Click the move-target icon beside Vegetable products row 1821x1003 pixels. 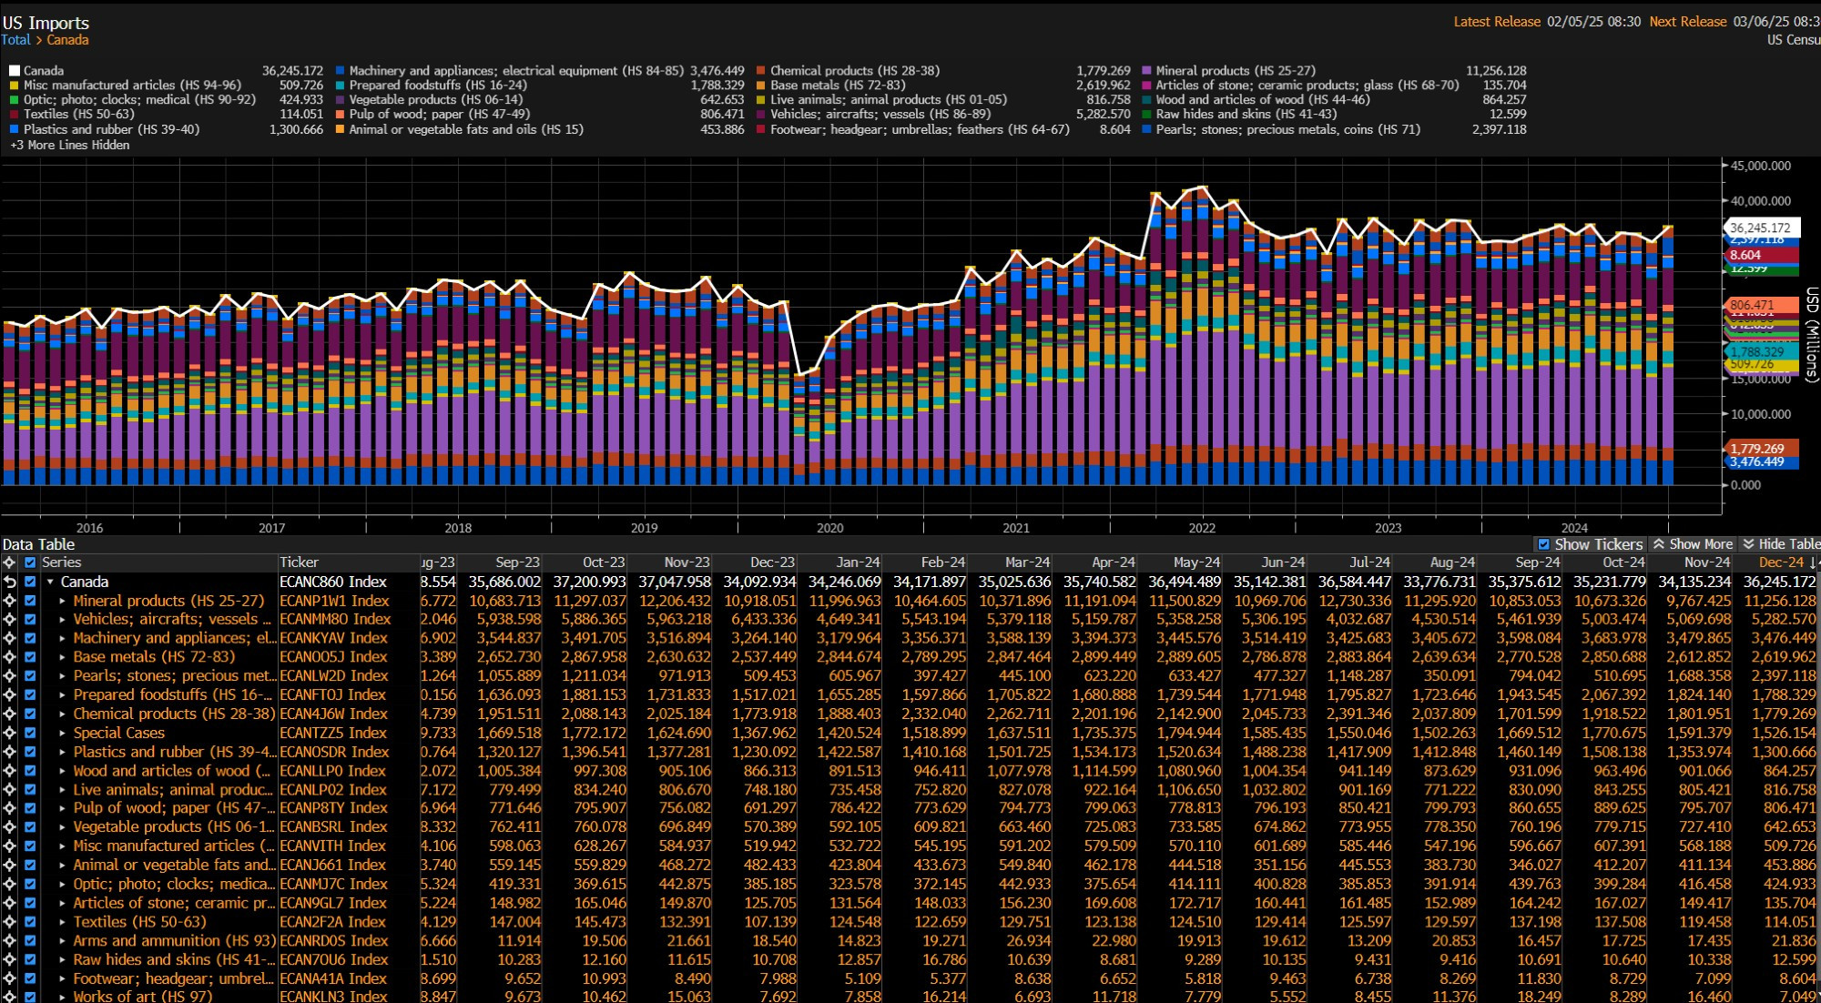(10, 827)
